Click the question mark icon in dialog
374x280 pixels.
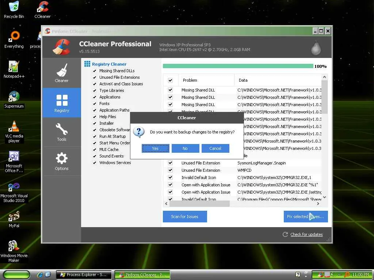[138, 132]
